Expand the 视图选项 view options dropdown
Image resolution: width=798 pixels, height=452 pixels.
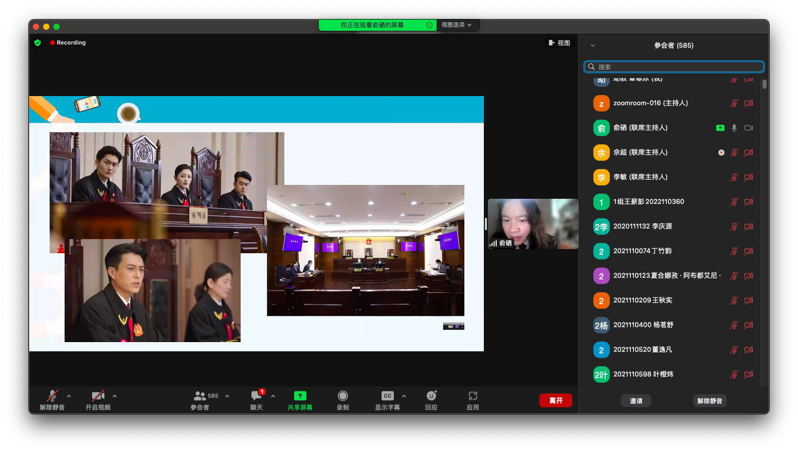coord(457,25)
